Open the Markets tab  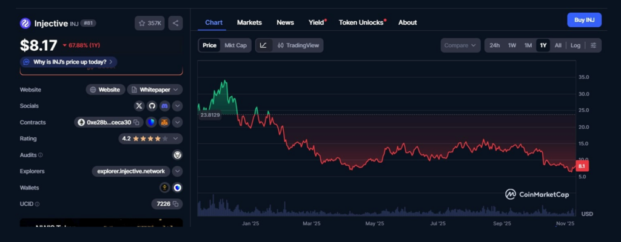(x=249, y=22)
